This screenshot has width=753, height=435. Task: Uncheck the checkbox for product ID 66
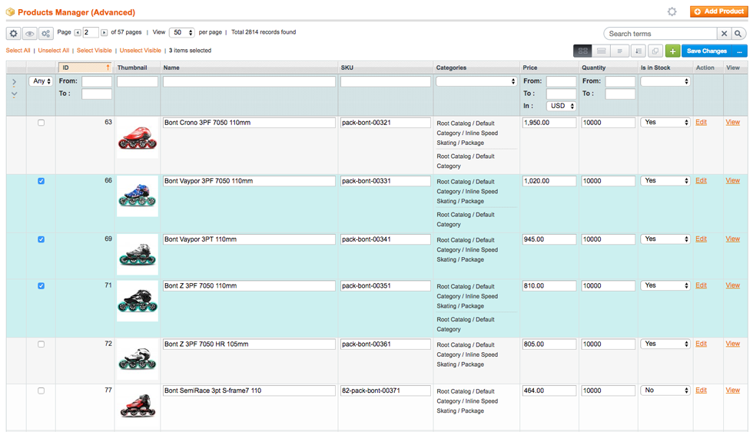41,181
